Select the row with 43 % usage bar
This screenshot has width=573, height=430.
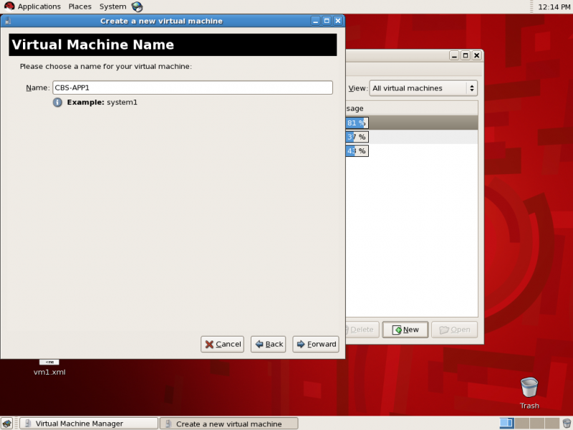click(x=411, y=150)
